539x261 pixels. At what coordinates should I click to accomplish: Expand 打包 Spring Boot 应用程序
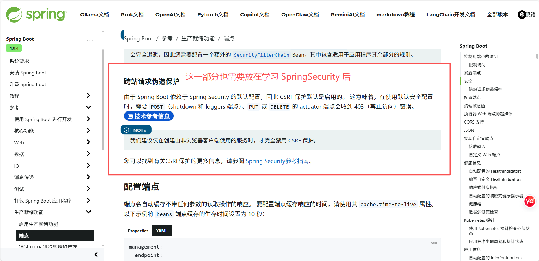89,200
